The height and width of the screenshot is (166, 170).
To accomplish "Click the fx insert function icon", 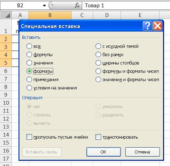I will pos(77,6).
